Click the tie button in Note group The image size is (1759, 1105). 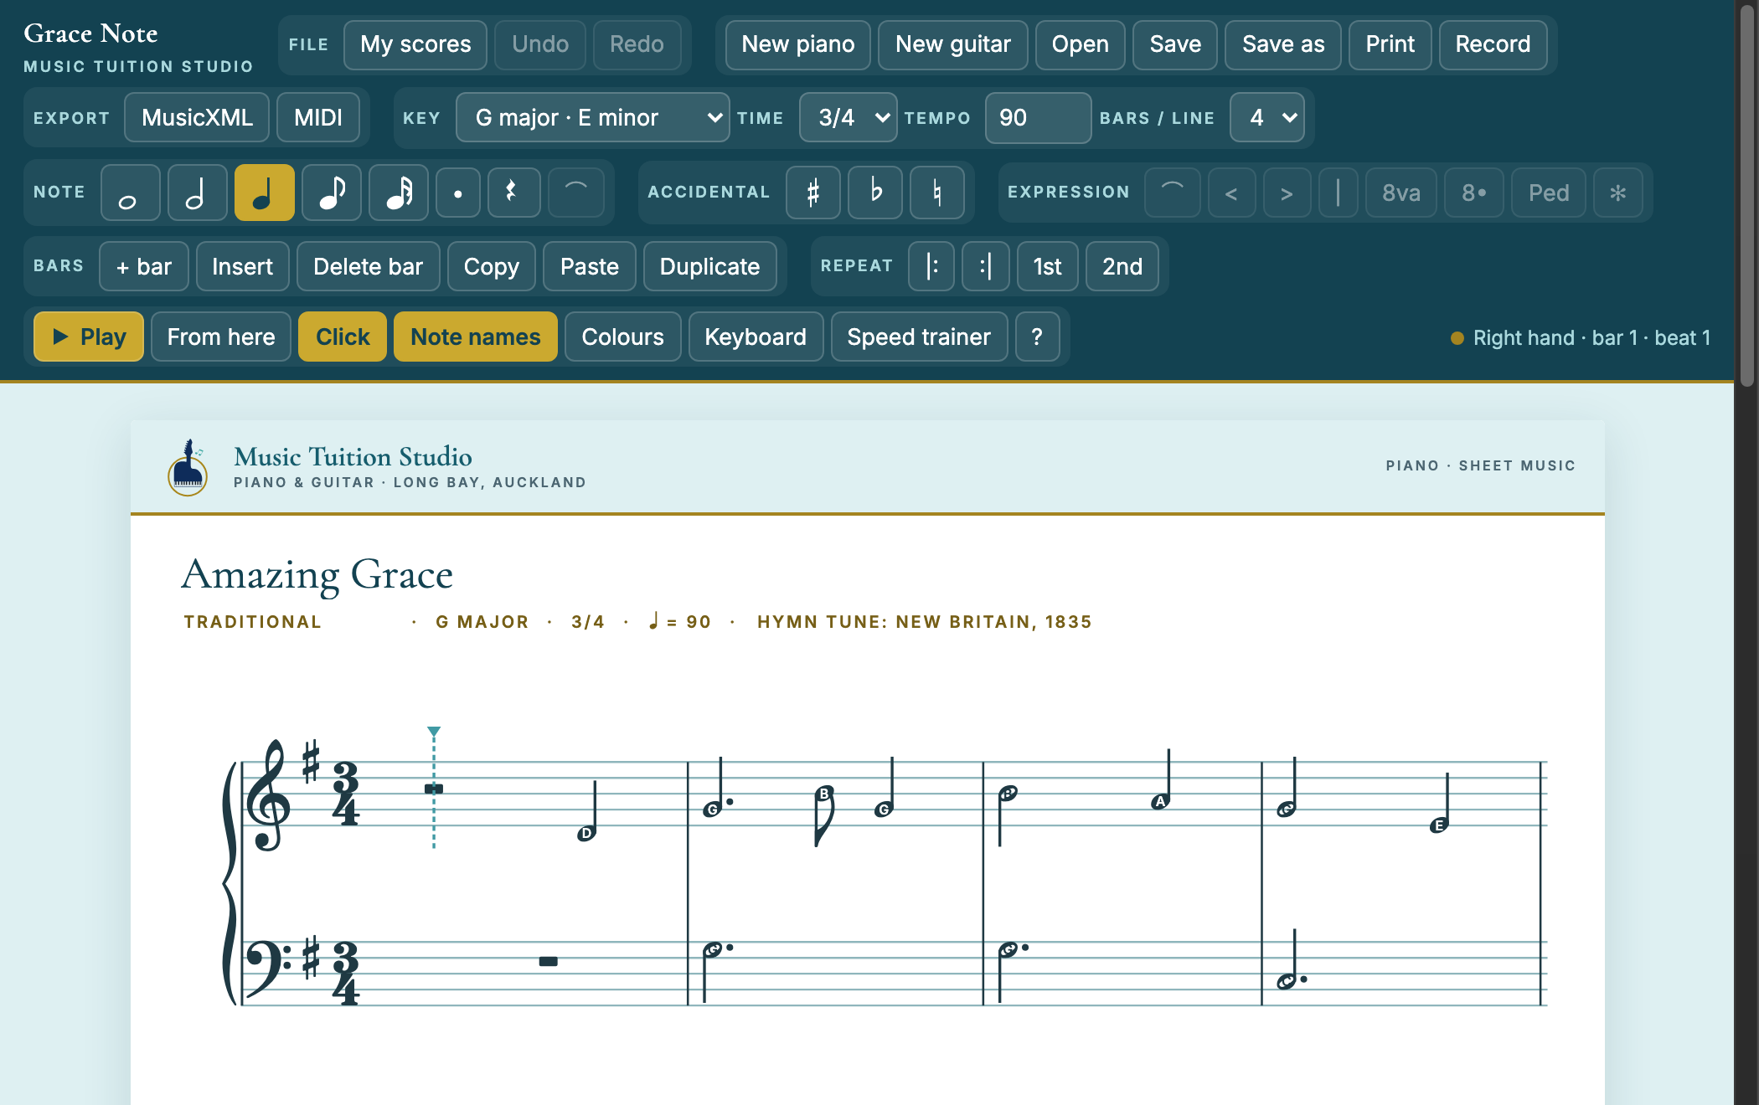(575, 193)
